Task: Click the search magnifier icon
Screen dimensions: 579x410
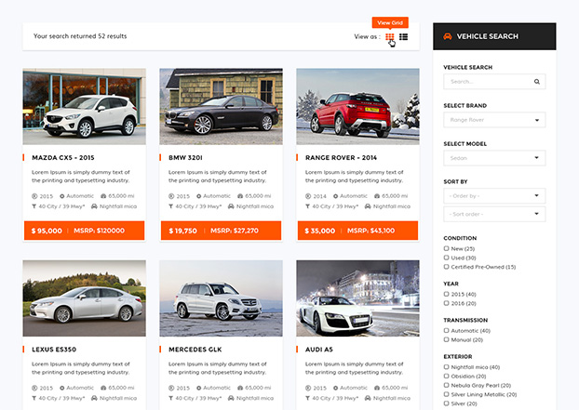Action: (537, 82)
